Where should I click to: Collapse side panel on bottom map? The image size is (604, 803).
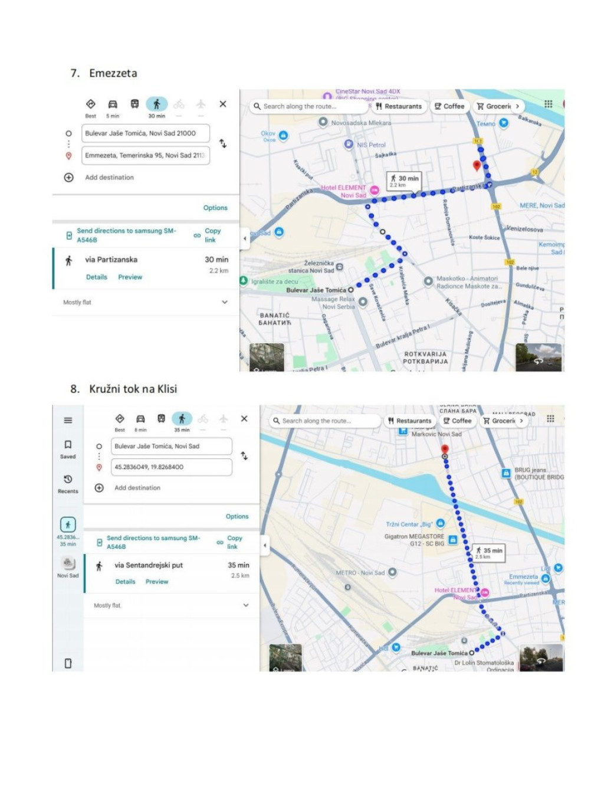click(x=265, y=545)
